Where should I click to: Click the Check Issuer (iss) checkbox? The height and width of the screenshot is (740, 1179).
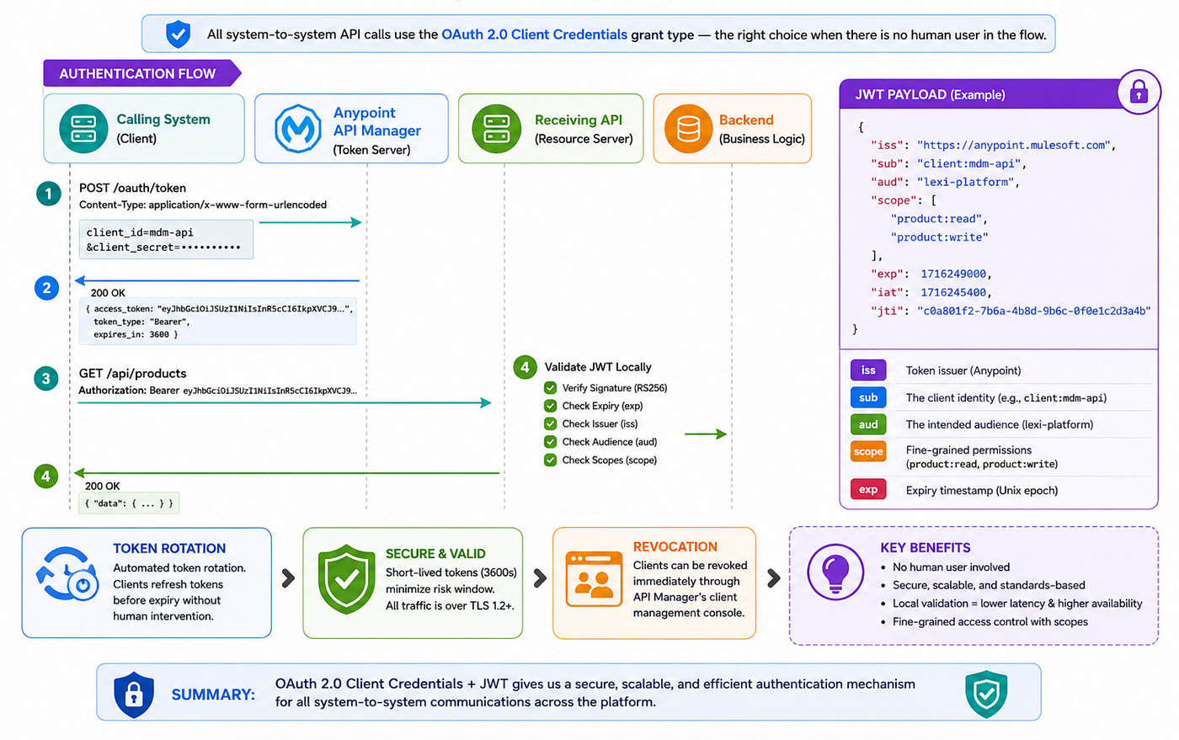[x=550, y=423]
